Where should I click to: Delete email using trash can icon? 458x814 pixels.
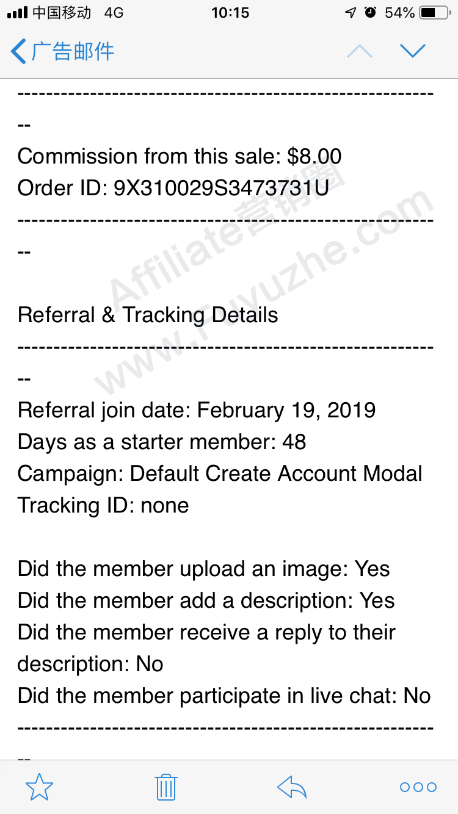click(165, 787)
